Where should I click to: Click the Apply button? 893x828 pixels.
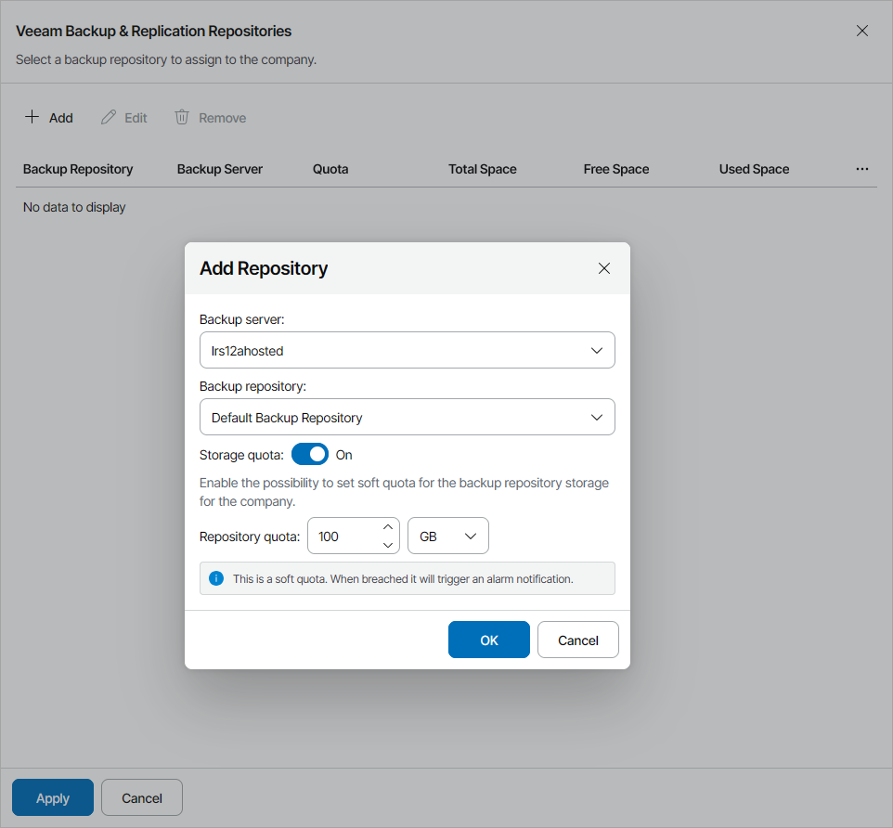tap(52, 797)
